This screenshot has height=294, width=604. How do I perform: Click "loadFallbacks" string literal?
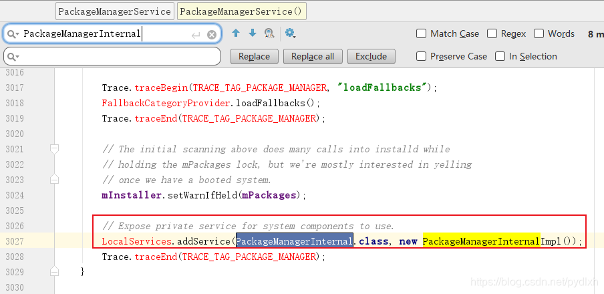tap(381, 88)
